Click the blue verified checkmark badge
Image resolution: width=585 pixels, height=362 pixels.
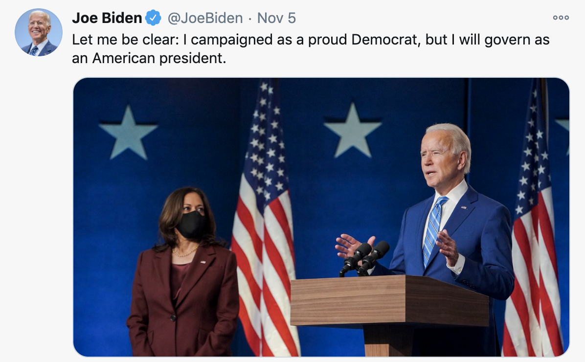(x=153, y=18)
